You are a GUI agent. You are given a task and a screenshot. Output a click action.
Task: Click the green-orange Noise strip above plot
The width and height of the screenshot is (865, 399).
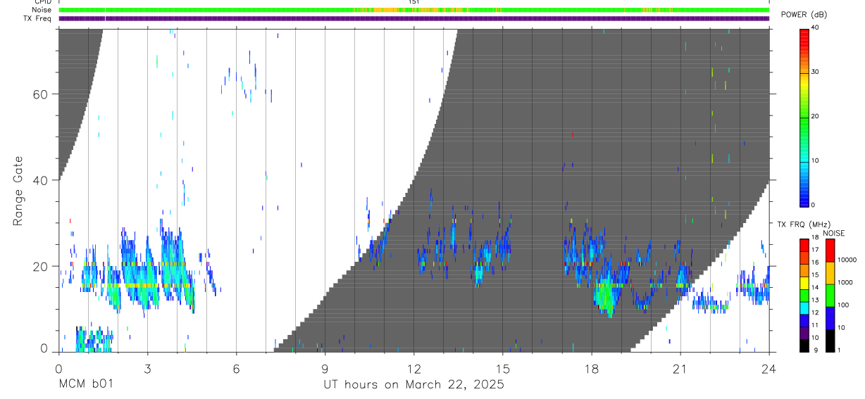click(413, 10)
